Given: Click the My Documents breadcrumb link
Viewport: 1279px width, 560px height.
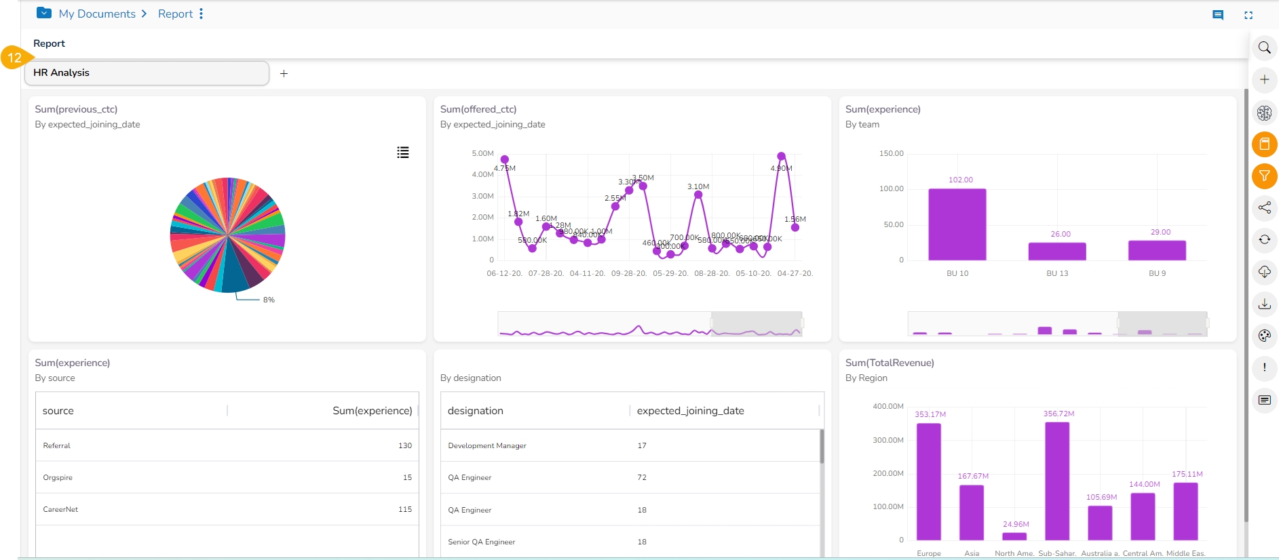Looking at the screenshot, I should [x=97, y=14].
